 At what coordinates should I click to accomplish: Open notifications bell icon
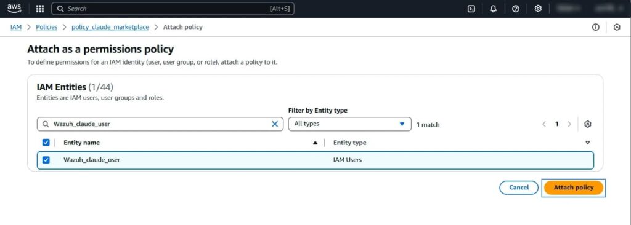tap(494, 9)
